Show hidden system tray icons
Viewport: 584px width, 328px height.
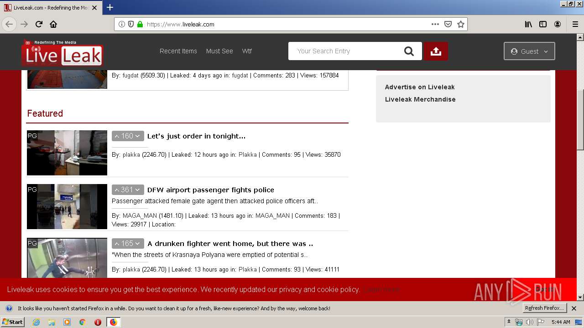[509, 322]
